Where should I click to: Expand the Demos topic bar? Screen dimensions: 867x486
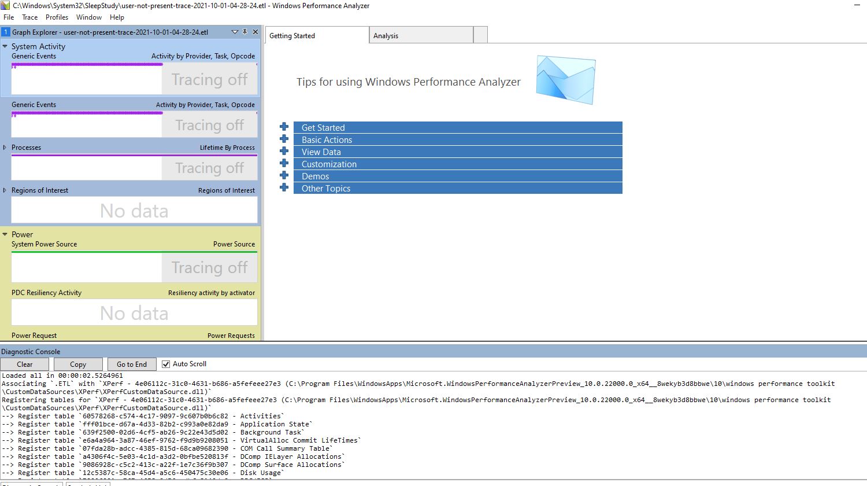click(x=458, y=176)
